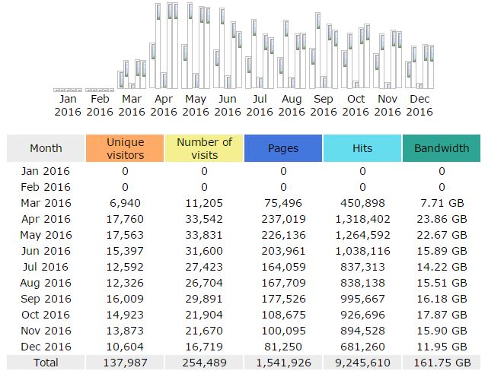This screenshot has width=488, height=374.
Task: Select the Jun 2016 pages value 203,961
Action: point(283,251)
